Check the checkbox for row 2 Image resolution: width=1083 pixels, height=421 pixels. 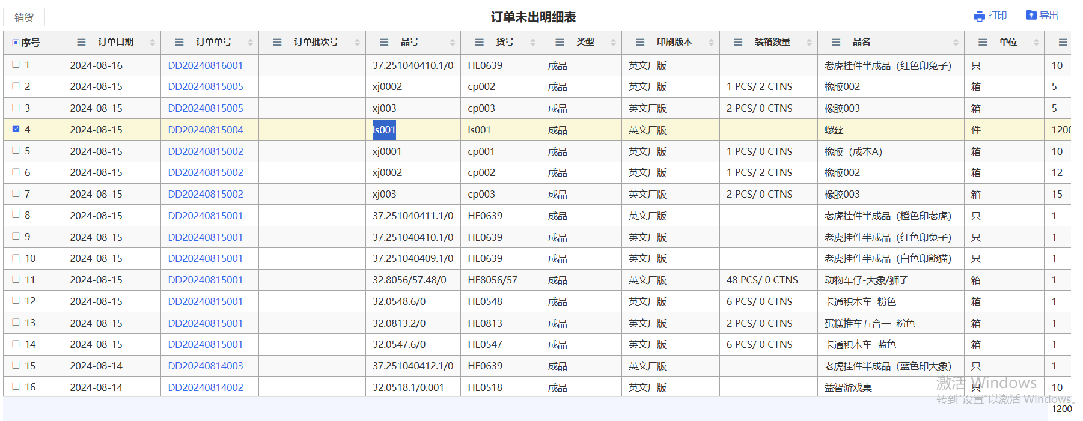tap(16, 86)
